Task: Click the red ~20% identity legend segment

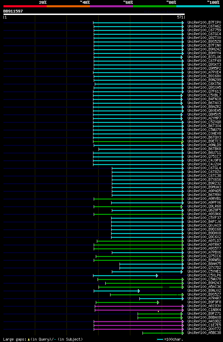Action: [x=25, y=6]
